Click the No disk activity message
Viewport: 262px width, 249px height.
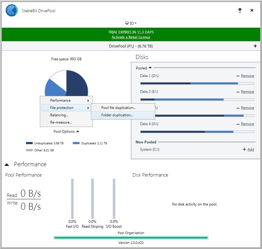pyautogui.click(x=195, y=204)
